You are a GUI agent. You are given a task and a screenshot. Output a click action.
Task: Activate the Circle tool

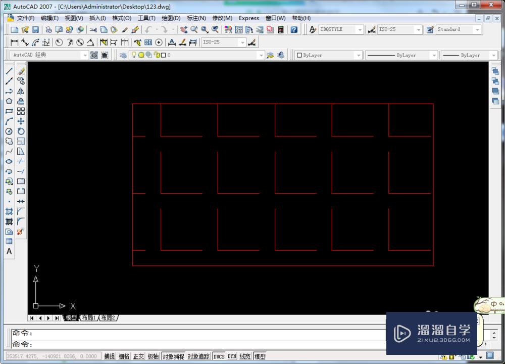pos(8,131)
